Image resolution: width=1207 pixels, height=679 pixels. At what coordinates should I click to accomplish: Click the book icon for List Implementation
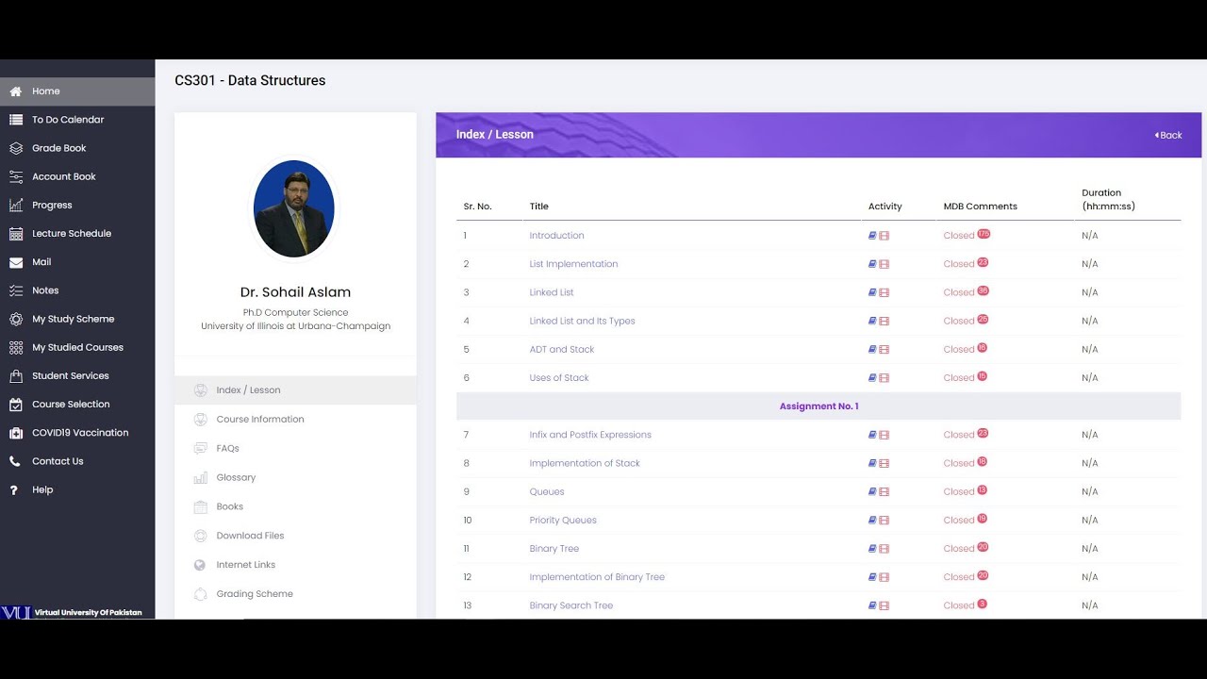click(x=873, y=264)
